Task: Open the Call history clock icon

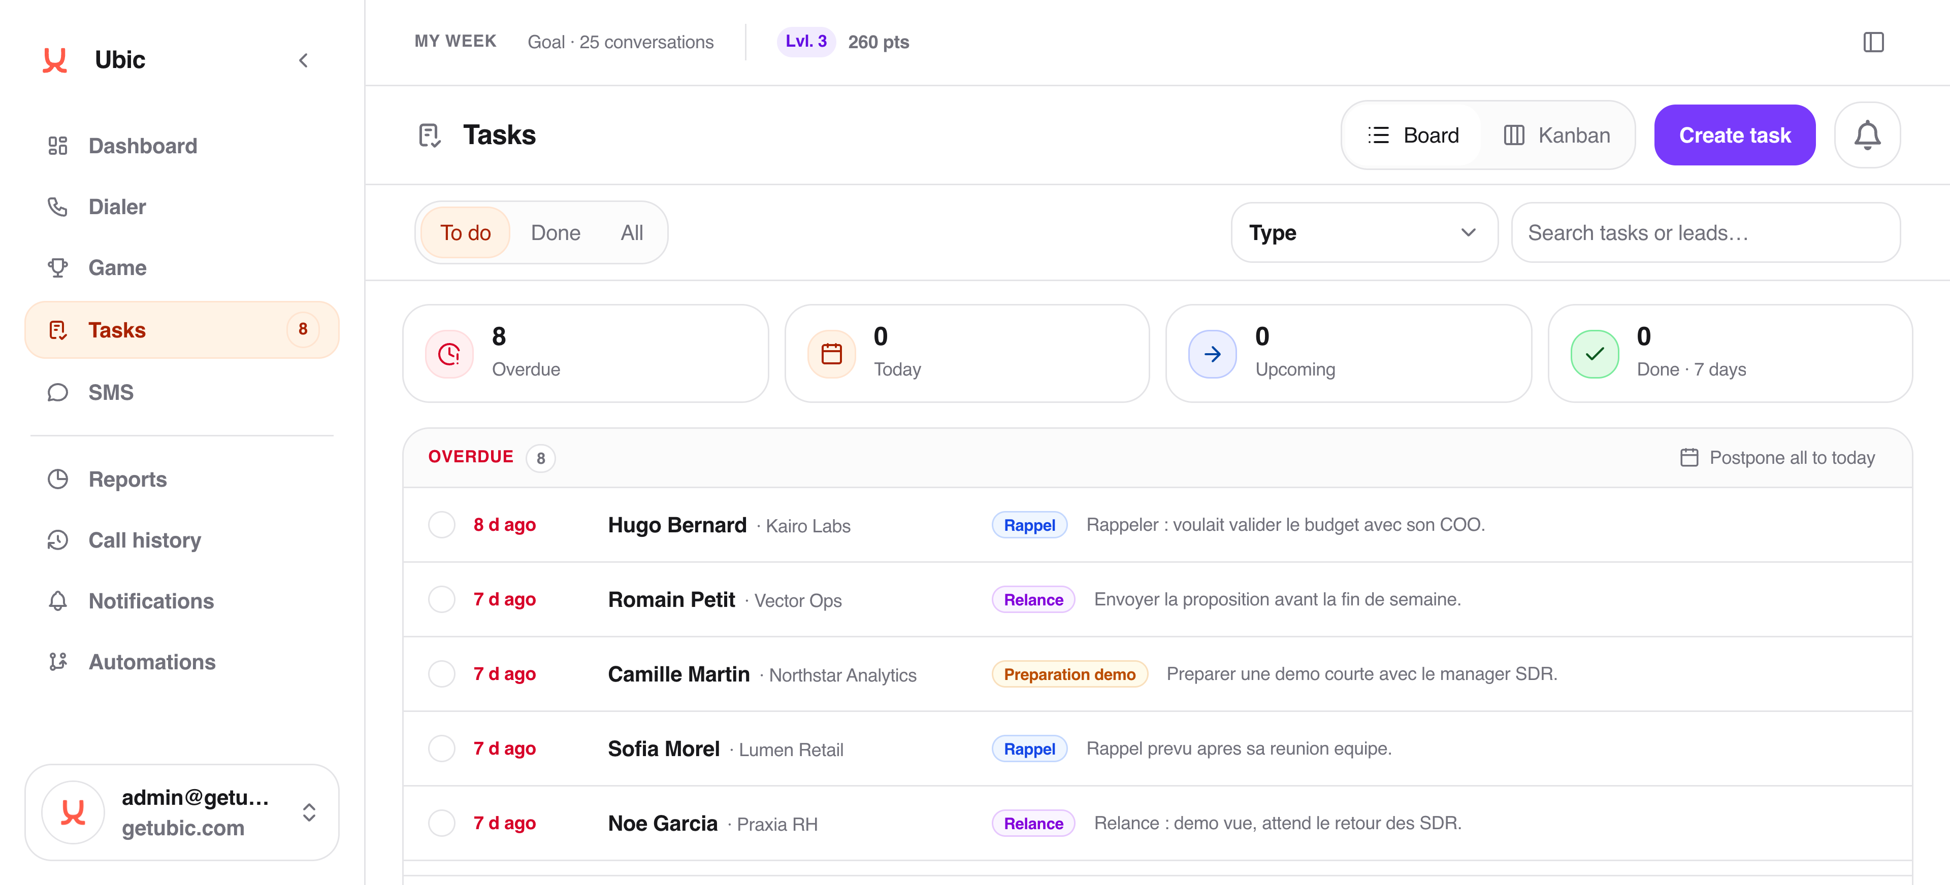Action: point(57,540)
